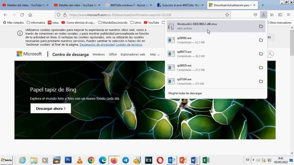The height and width of the screenshot is (165, 294).
Task: Open a new browser tab
Action: pyautogui.click(x=263, y=5)
